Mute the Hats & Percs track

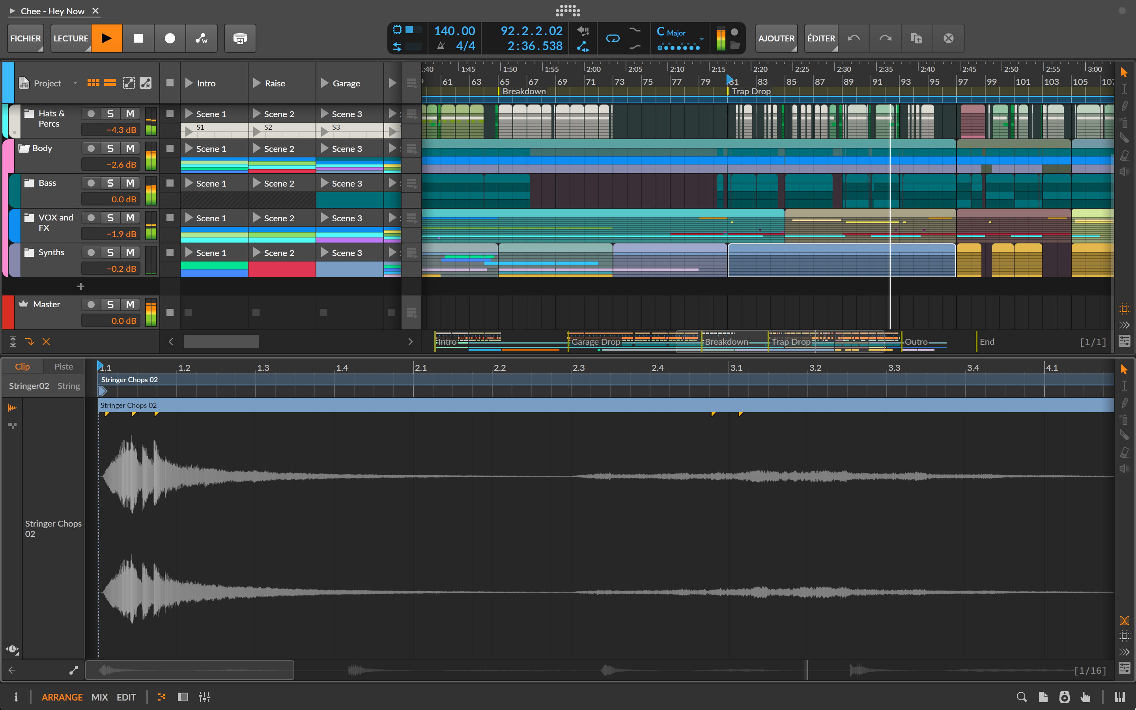tap(131, 113)
